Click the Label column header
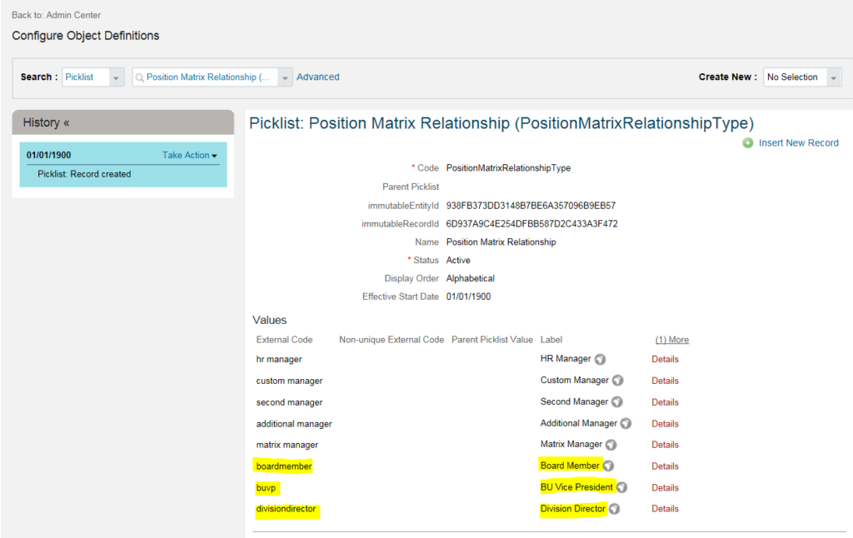This screenshot has width=853, height=538. pos(551,340)
